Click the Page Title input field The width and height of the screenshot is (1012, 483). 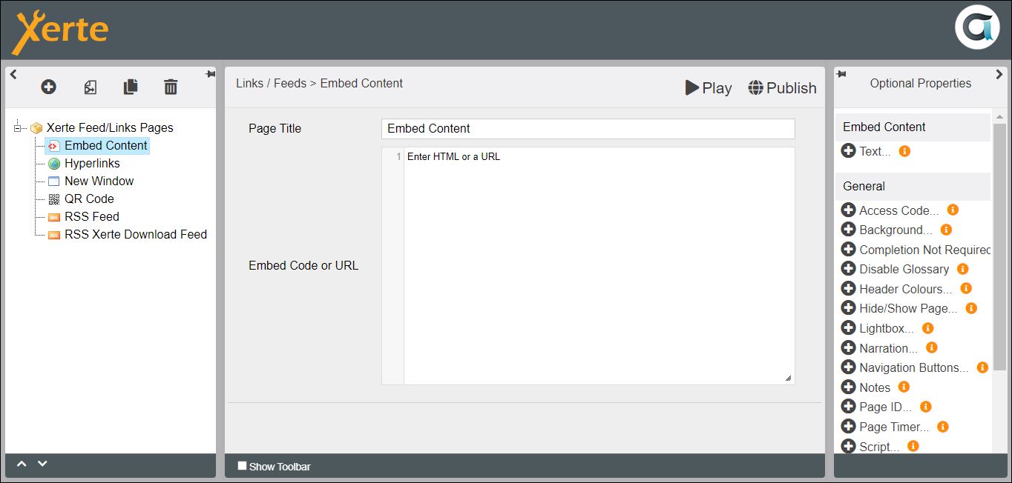pos(588,129)
